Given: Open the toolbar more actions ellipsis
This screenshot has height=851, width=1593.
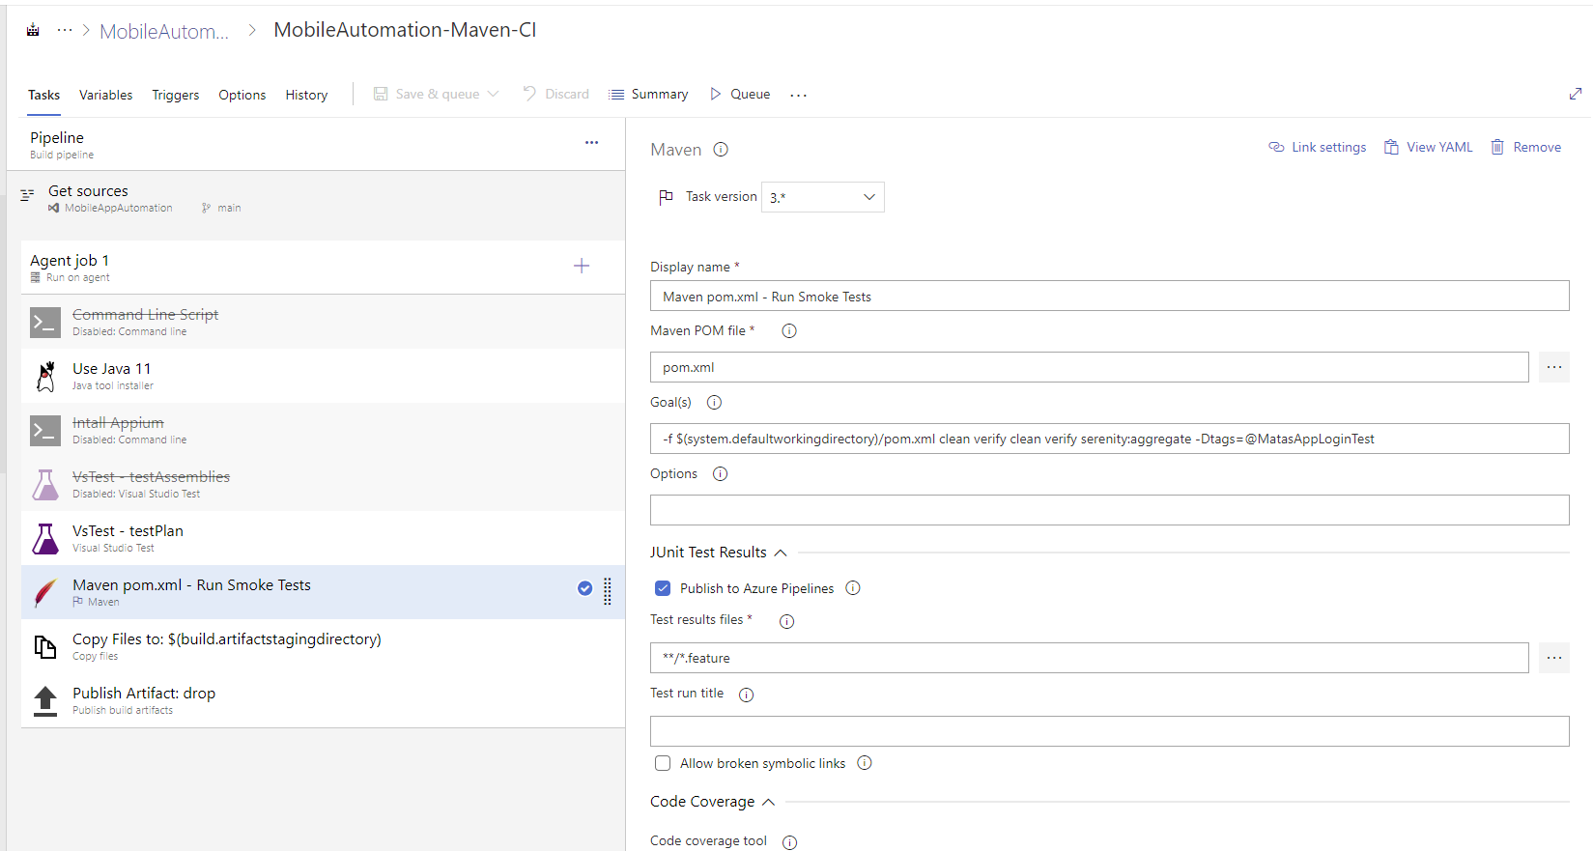Looking at the screenshot, I should [x=798, y=95].
